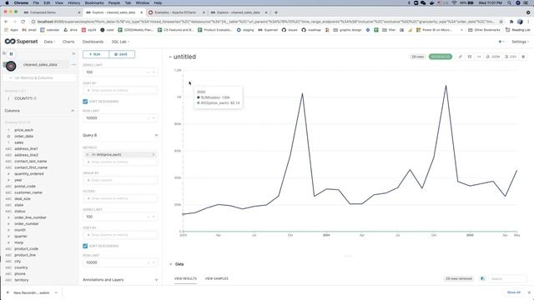Collapse the Data panel
The height and width of the screenshot is (300, 534).
pyautogui.click(x=170, y=264)
